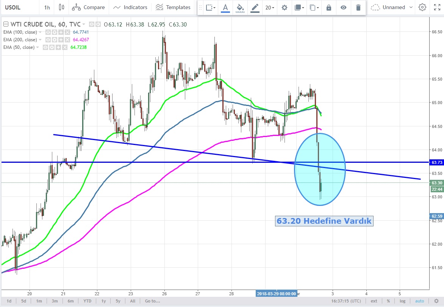
Task: Select the text color tool
Action: [225, 7]
